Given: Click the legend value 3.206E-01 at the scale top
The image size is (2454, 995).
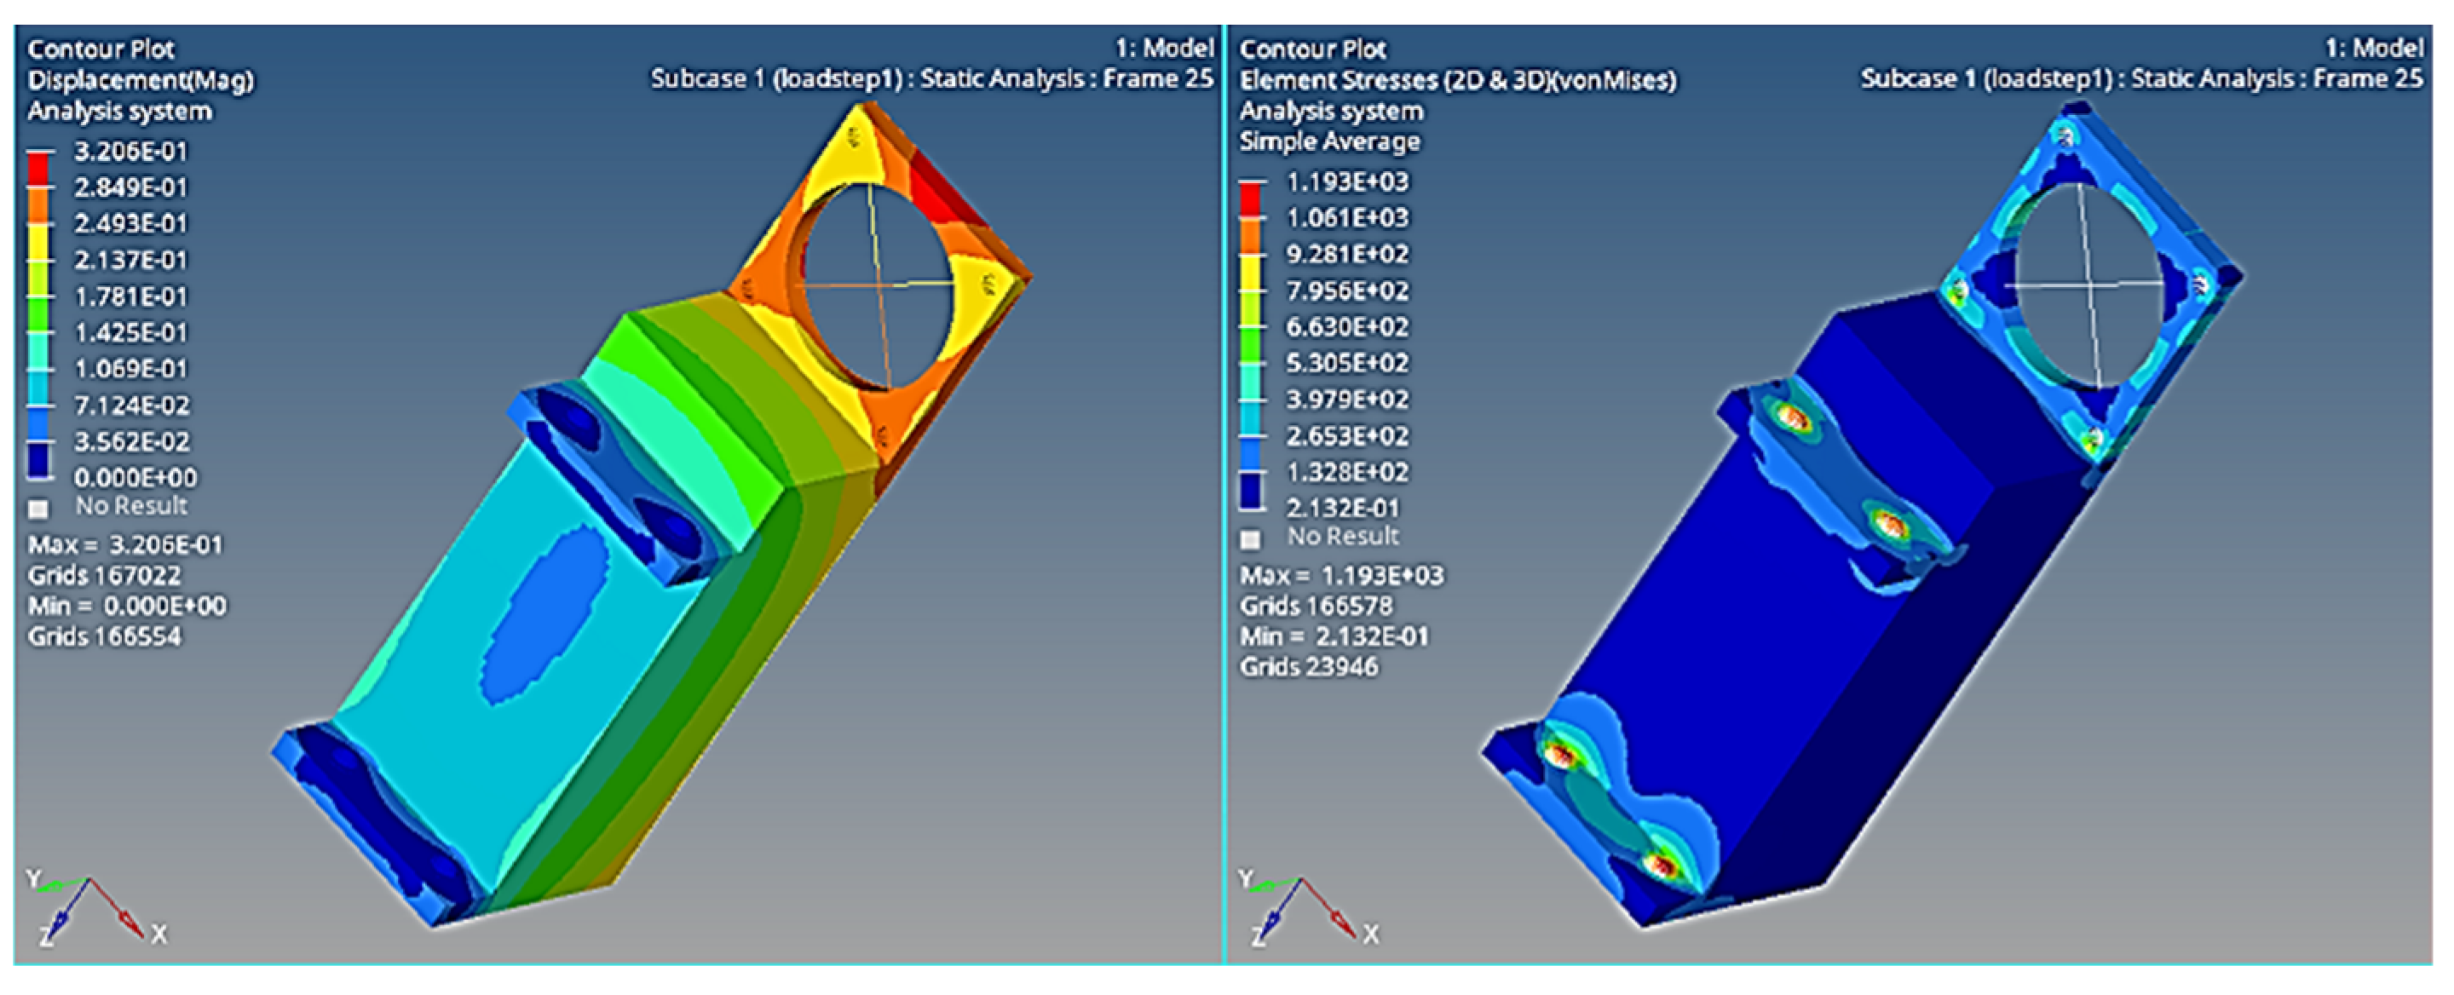Looking at the screenshot, I should coord(131,151).
